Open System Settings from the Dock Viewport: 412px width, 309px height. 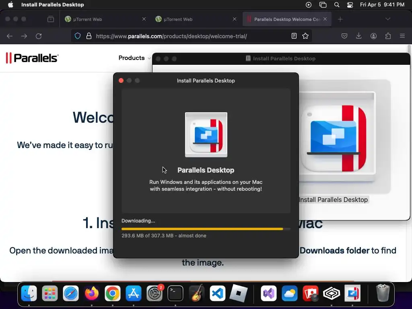(154, 293)
